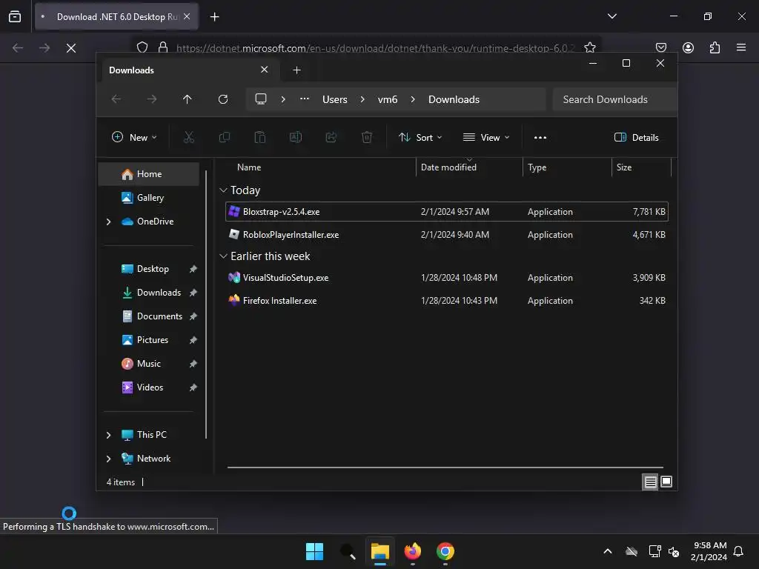Switch to large thumbnails view icon in status bar
This screenshot has width=759, height=569.
point(666,482)
